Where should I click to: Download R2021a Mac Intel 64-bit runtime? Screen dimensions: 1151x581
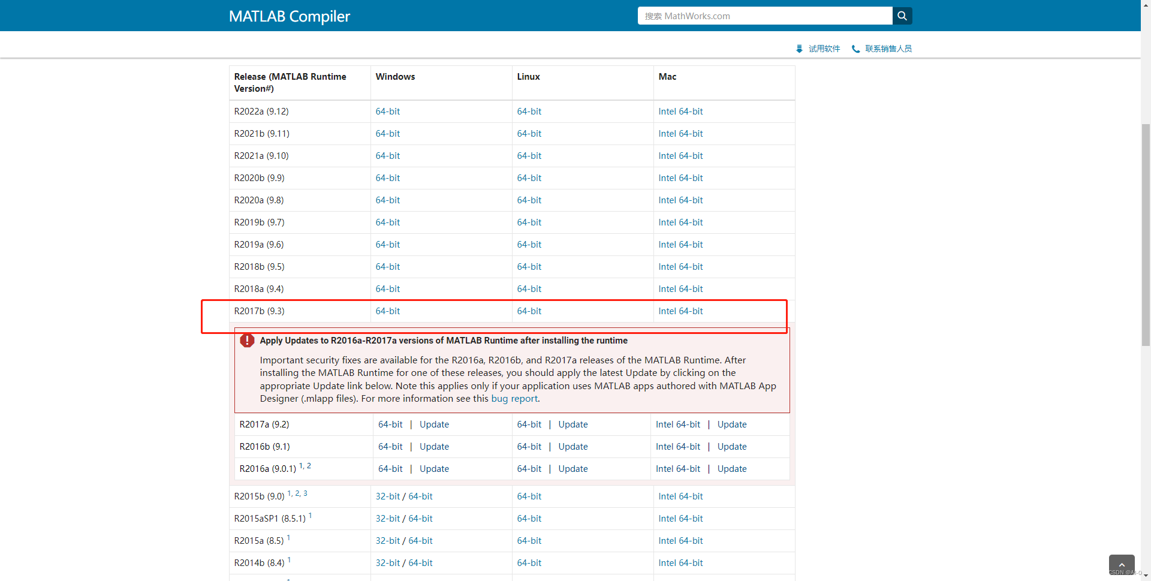click(680, 156)
